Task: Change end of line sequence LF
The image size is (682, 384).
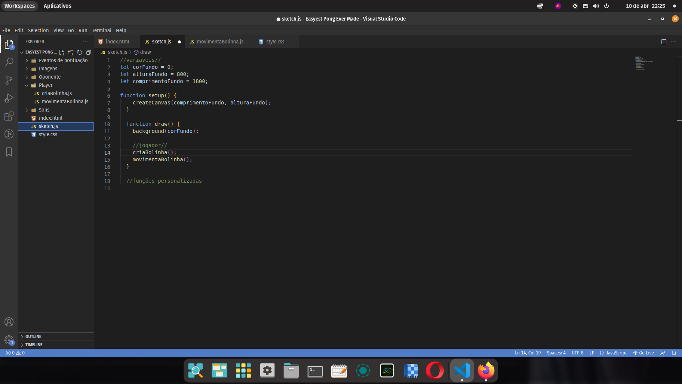Action: [x=592, y=353]
